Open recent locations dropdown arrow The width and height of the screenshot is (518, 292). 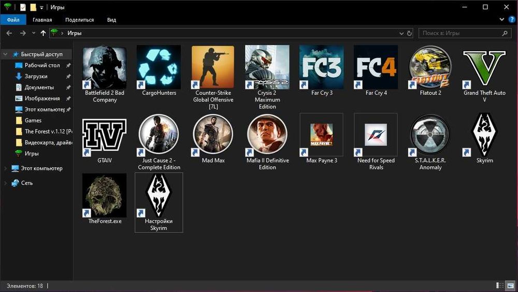coord(34,33)
